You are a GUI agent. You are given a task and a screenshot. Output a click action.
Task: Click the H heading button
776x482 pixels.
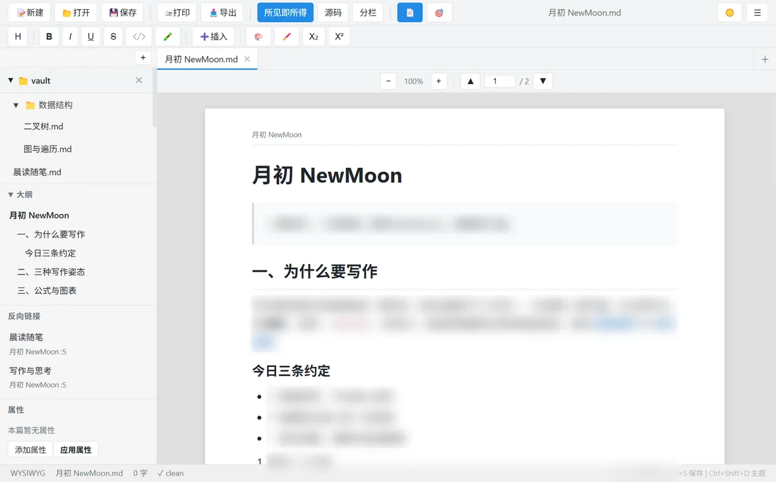pyautogui.click(x=17, y=36)
